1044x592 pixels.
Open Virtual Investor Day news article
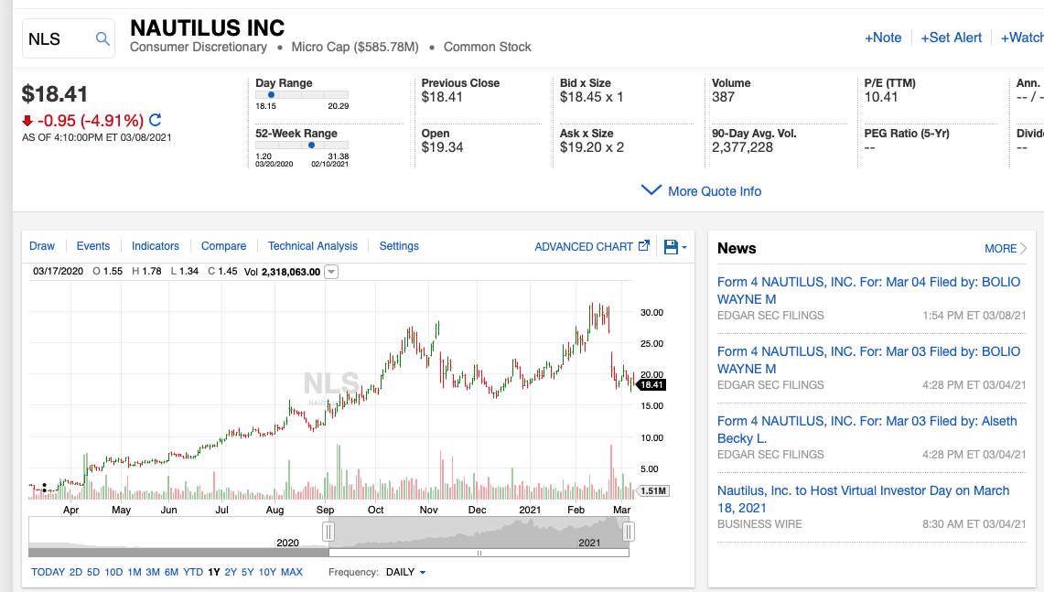click(863, 499)
